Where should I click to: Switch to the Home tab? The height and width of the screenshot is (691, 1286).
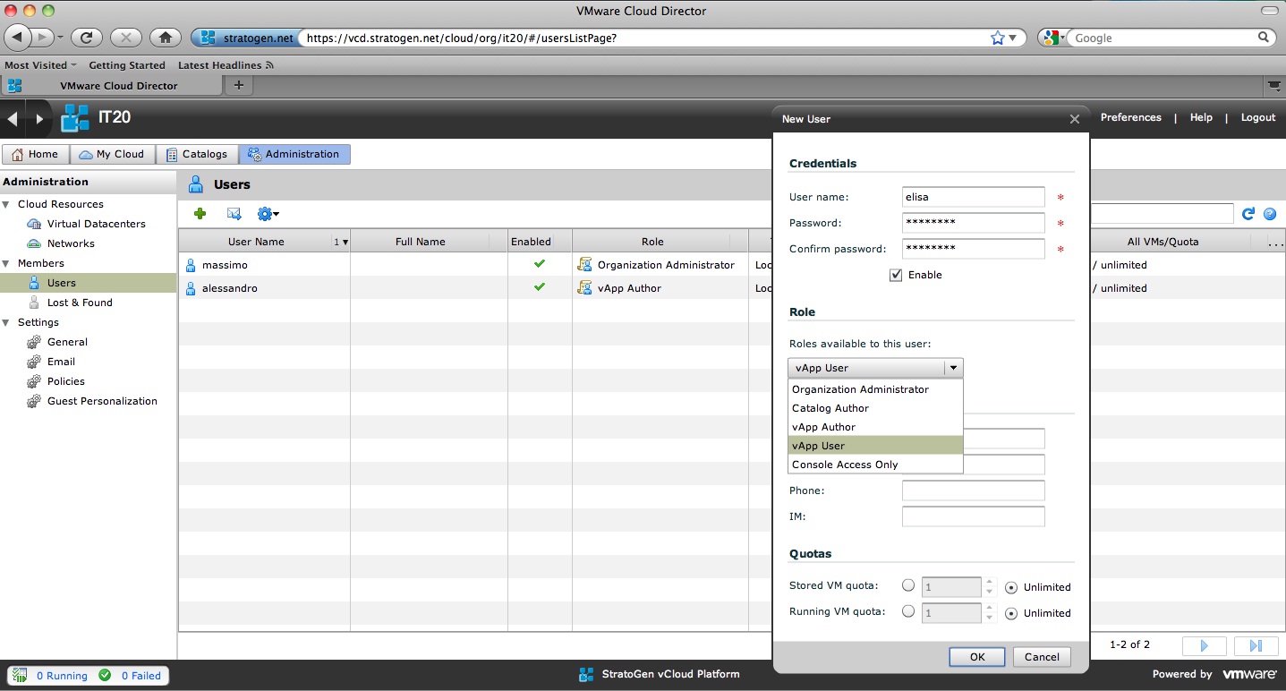(36, 154)
